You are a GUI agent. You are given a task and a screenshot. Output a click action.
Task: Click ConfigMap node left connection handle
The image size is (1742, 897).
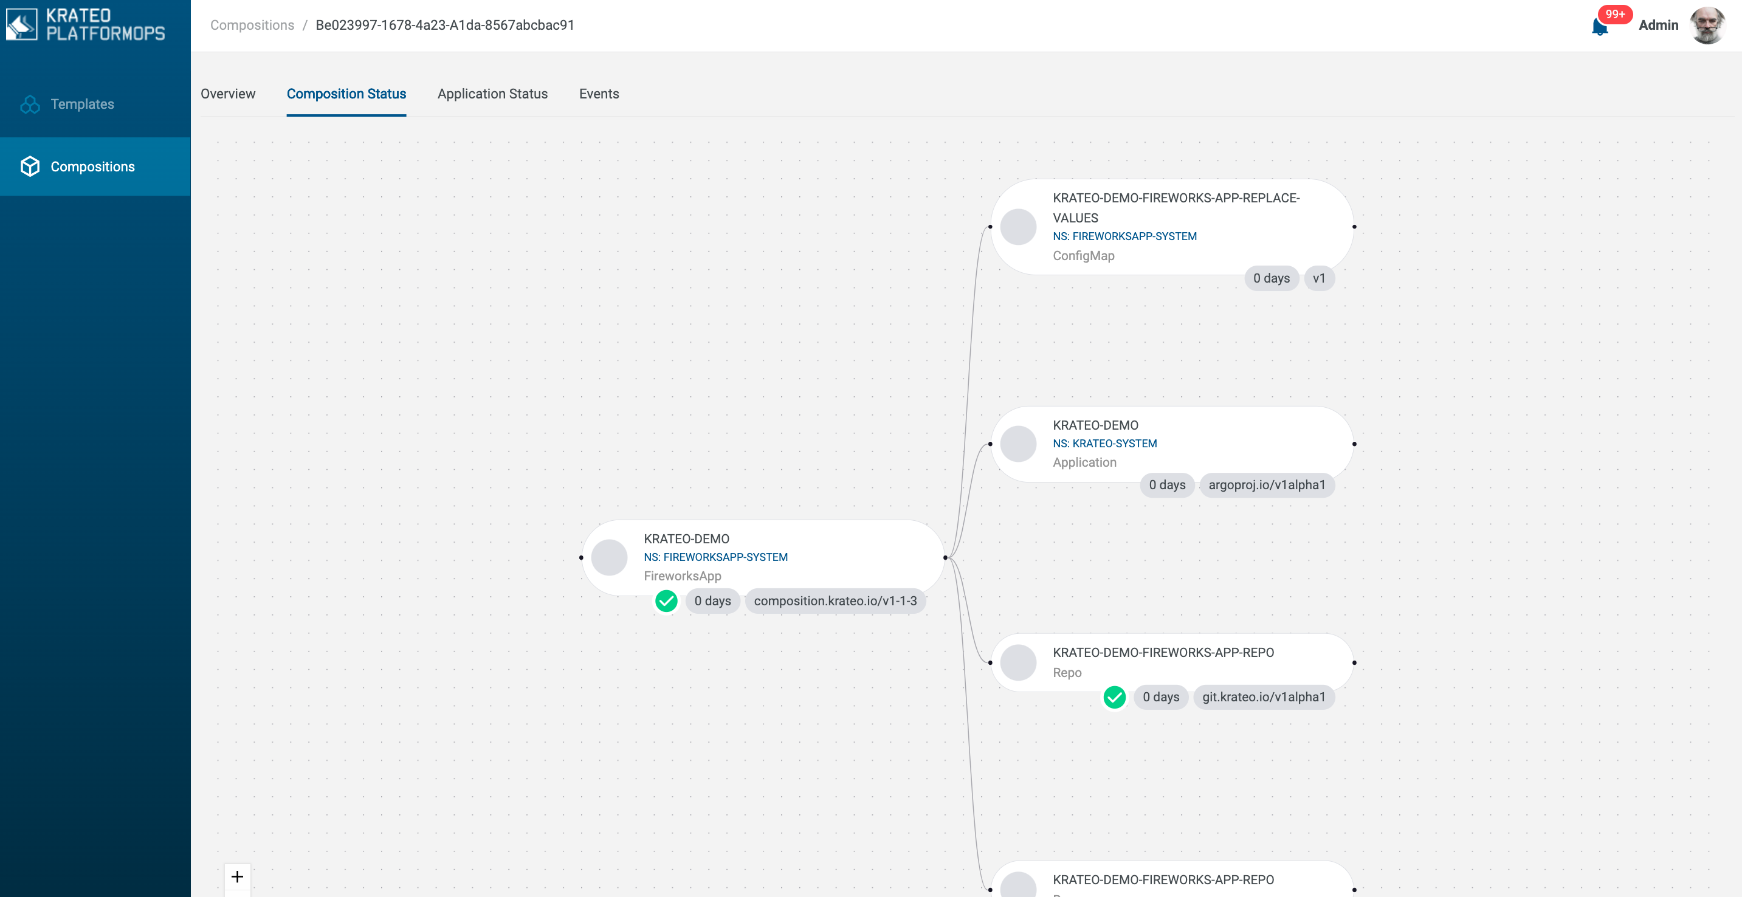(x=990, y=227)
